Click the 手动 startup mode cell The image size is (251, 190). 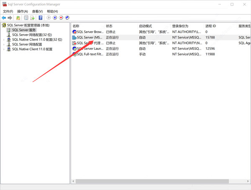click(142, 54)
